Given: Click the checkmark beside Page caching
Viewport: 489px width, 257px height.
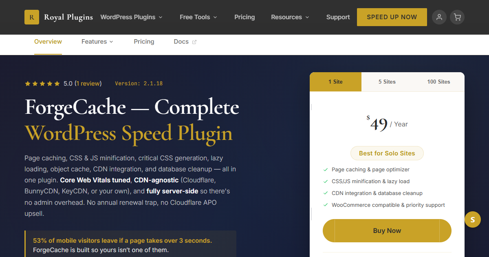Looking at the screenshot, I should coord(326,170).
